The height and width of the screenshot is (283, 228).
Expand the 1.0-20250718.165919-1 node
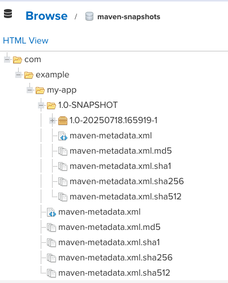(52, 120)
